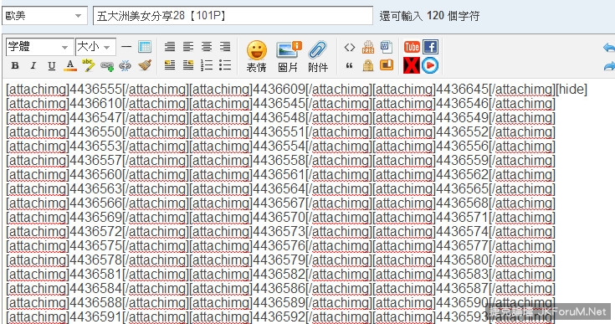Toggle bold formatting
The width and height of the screenshot is (615, 324).
[15, 65]
